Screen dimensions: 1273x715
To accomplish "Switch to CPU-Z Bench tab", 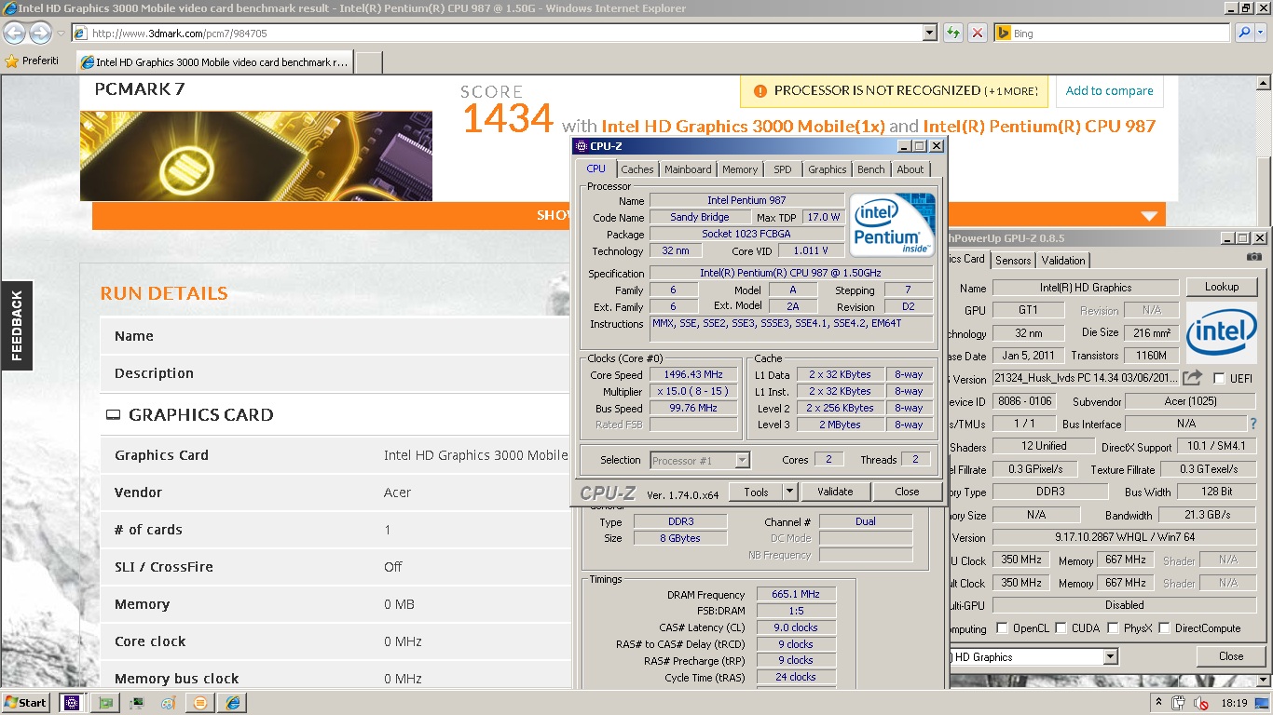I will [x=871, y=169].
